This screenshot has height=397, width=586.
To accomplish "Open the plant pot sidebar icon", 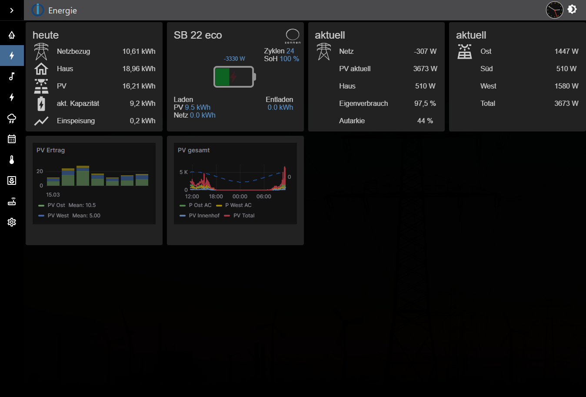I will [x=12, y=180].
